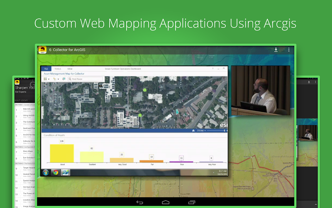Click the dashboard app icon in the taskbar

point(66,172)
